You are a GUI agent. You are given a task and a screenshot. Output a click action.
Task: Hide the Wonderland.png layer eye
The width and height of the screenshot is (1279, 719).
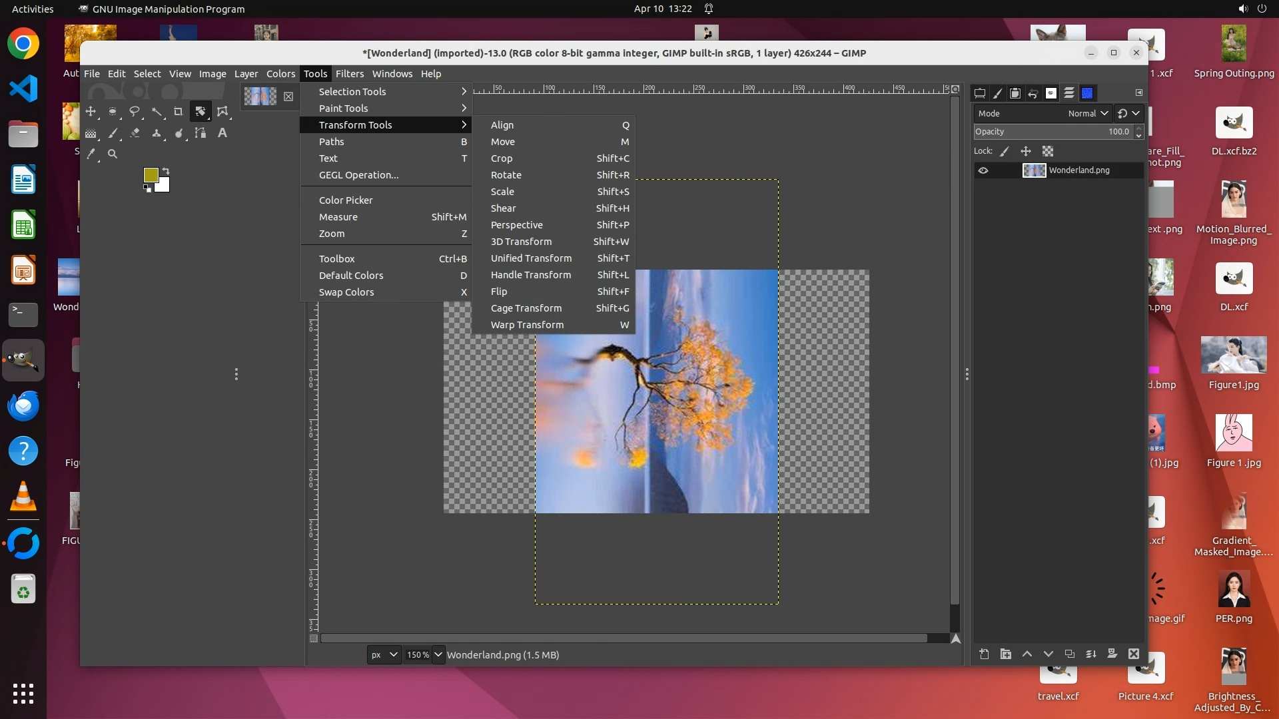point(983,170)
